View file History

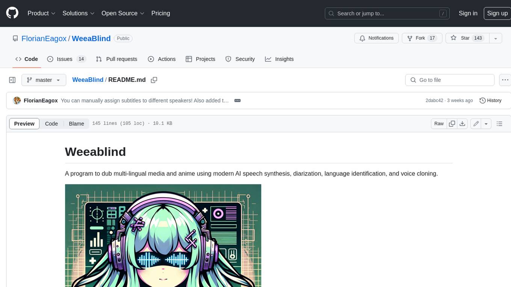click(491, 101)
